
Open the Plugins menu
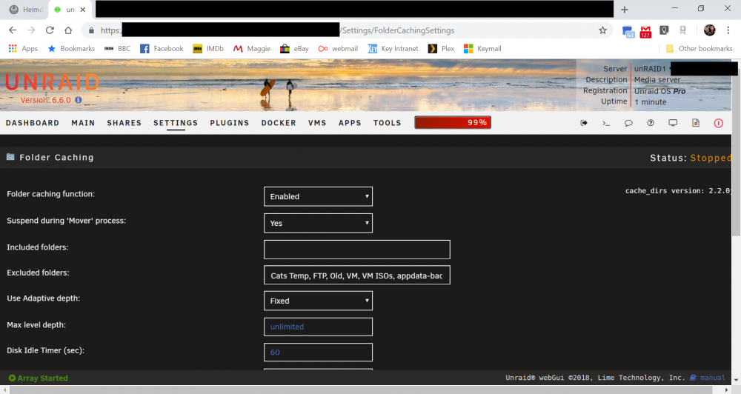coord(230,123)
